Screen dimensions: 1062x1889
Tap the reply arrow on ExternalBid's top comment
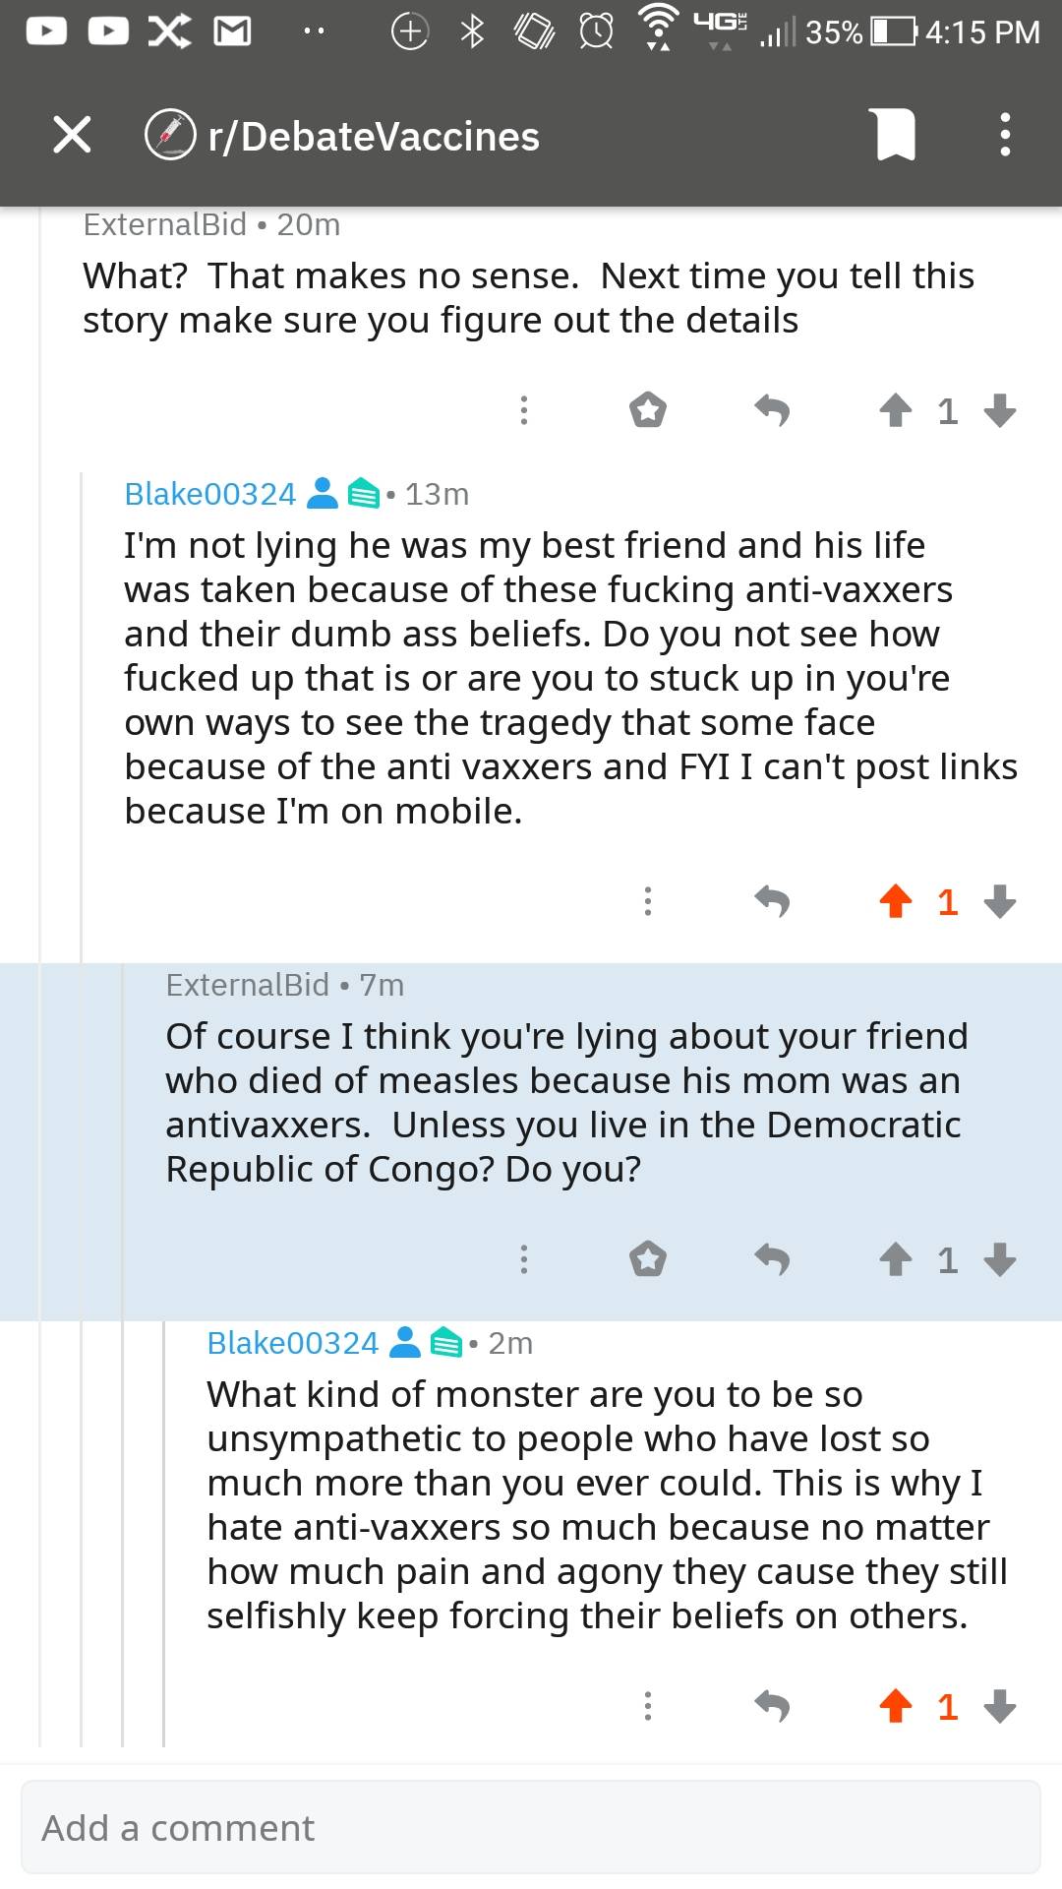[x=773, y=410]
